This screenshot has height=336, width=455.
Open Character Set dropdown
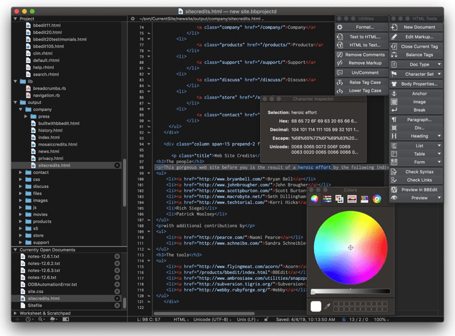(x=416, y=74)
